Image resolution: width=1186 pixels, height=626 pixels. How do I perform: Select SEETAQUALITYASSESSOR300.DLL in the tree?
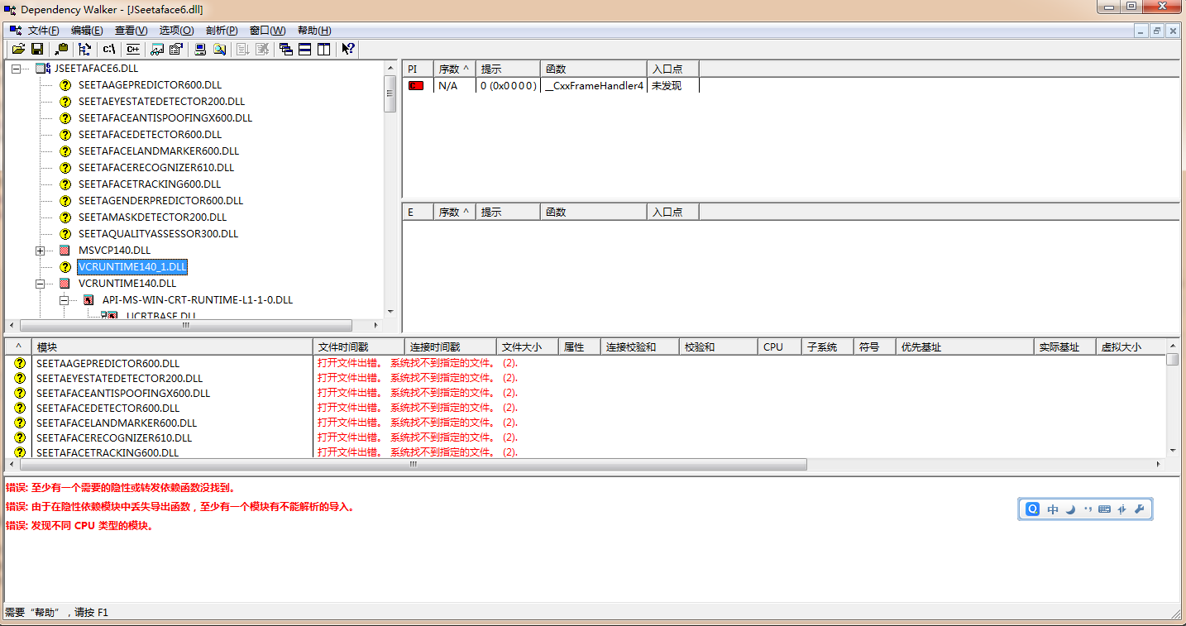click(x=158, y=234)
